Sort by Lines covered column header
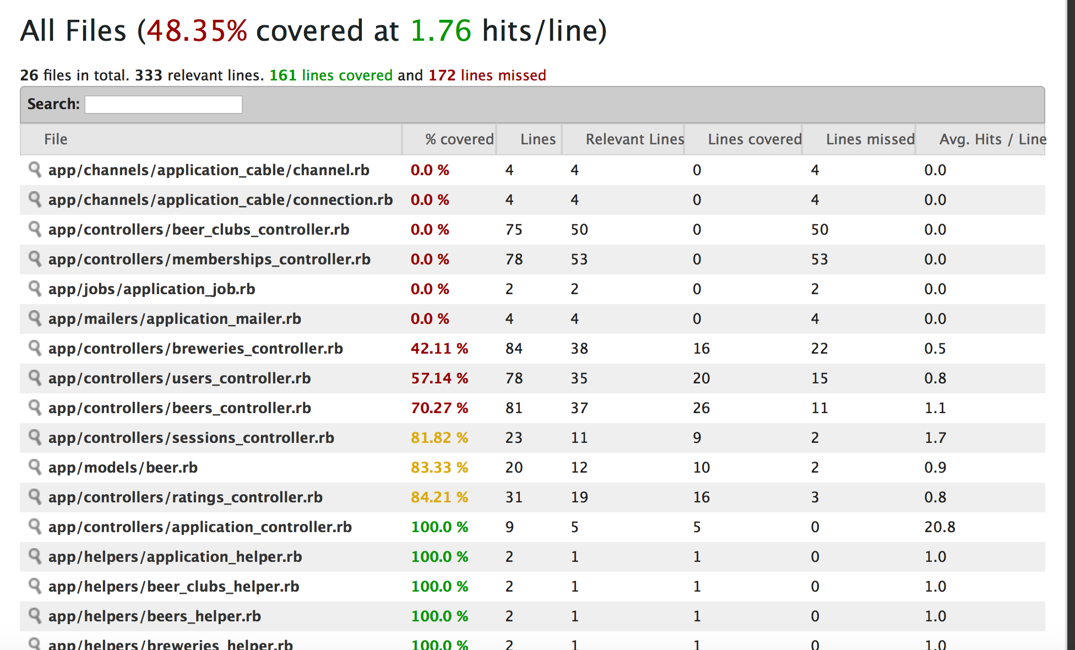 coord(754,139)
